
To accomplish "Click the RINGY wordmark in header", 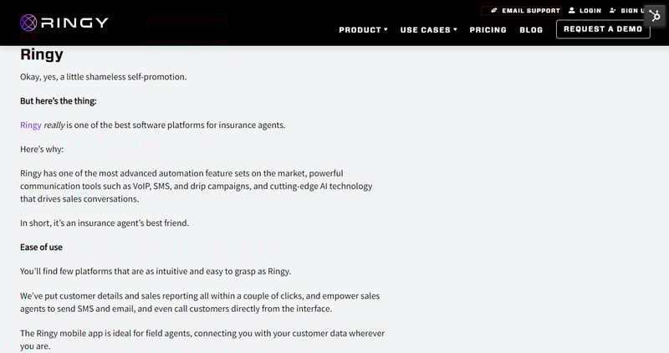I will point(74,23).
